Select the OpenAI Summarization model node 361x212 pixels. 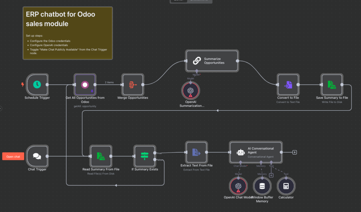tap(190, 90)
